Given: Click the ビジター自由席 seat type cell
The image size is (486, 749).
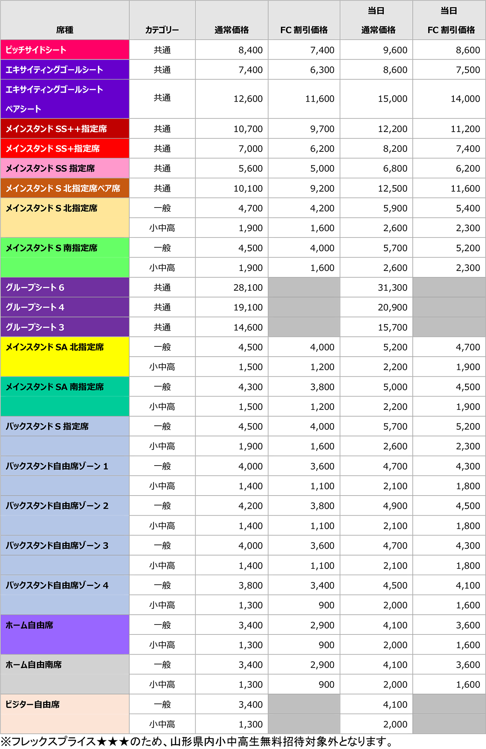Looking at the screenshot, I should (65, 714).
